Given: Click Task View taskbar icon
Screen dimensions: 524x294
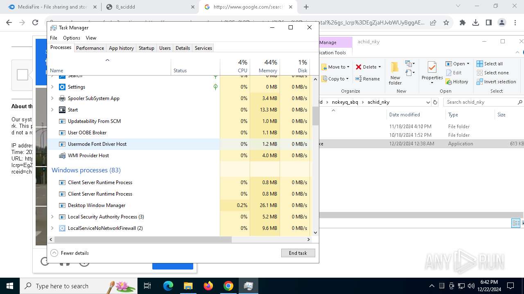Looking at the screenshot, I should (147, 286).
